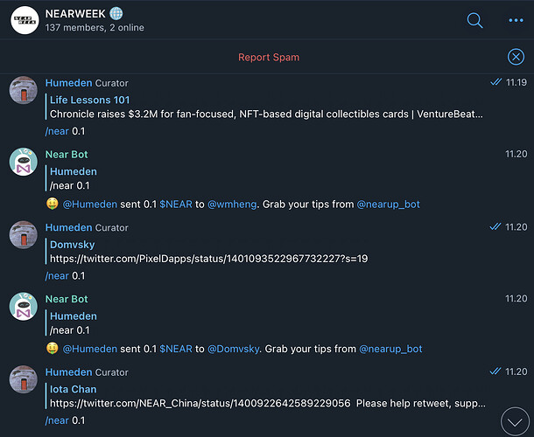This screenshot has height=437, width=534.
Task: Click the Report Spam button
Action: point(268,58)
